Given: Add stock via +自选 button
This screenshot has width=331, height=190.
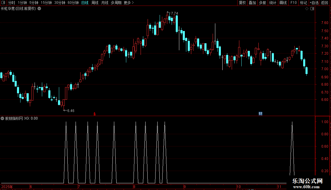Looking at the screenshot, I should click(314, 3).
